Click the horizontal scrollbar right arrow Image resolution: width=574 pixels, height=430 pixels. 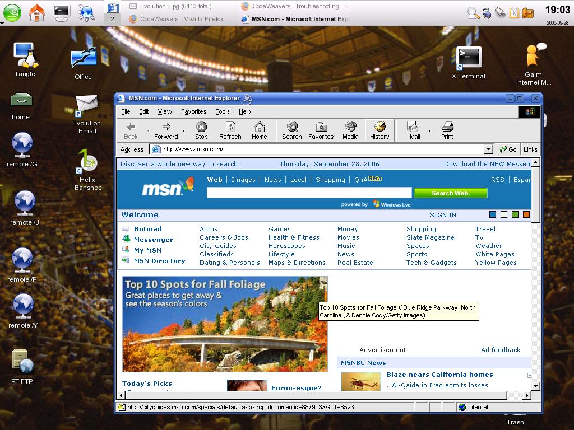click(527, 395)
